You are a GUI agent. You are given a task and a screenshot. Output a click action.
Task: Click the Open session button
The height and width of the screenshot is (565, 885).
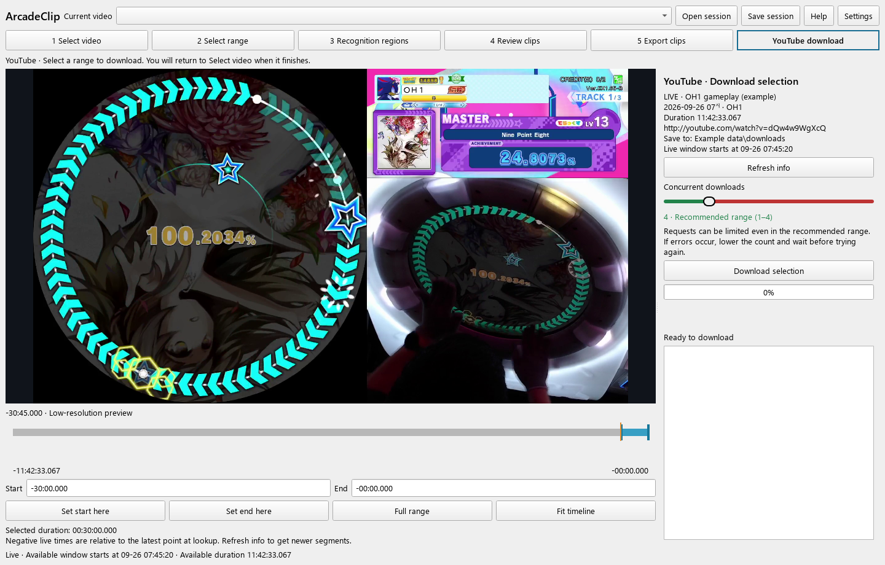point(706,16)
